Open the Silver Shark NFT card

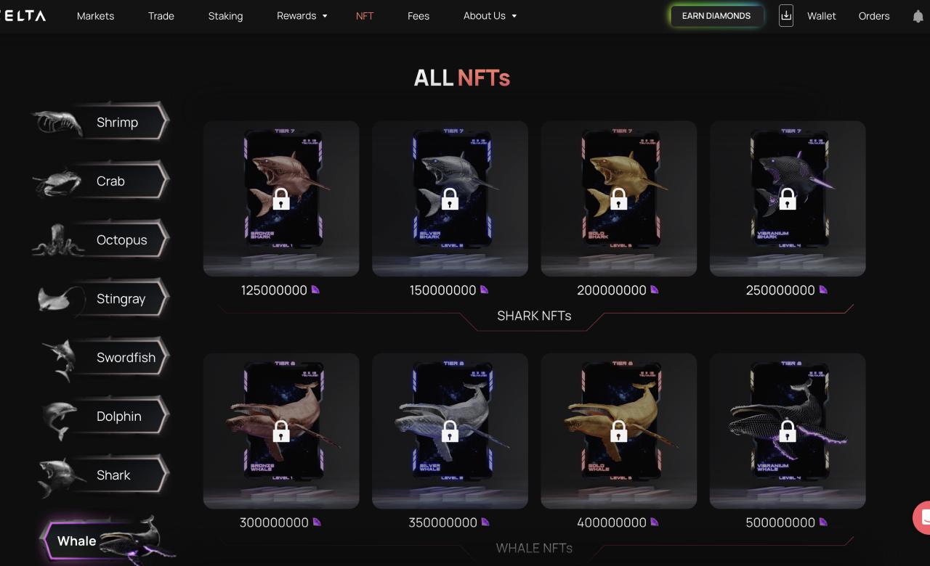(450, 198)
